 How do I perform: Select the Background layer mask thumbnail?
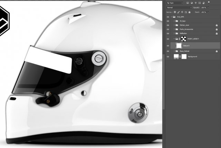click(x=184, y=57)
